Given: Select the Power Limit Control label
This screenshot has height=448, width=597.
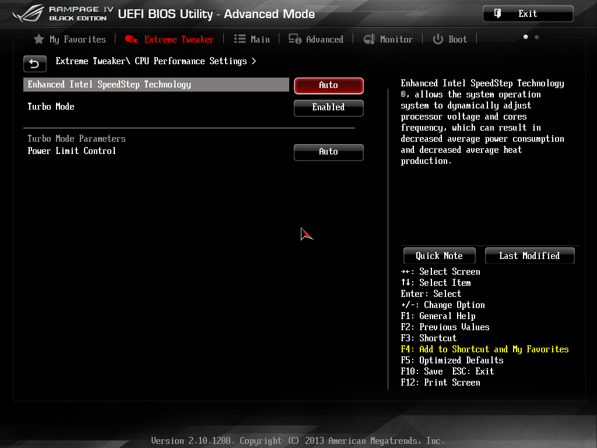Looking at the screenshot, I should pos(72,150).
